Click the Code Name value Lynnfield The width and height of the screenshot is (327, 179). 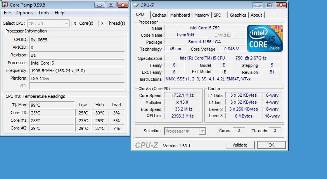pyautogui.click(x=185, y=35)
